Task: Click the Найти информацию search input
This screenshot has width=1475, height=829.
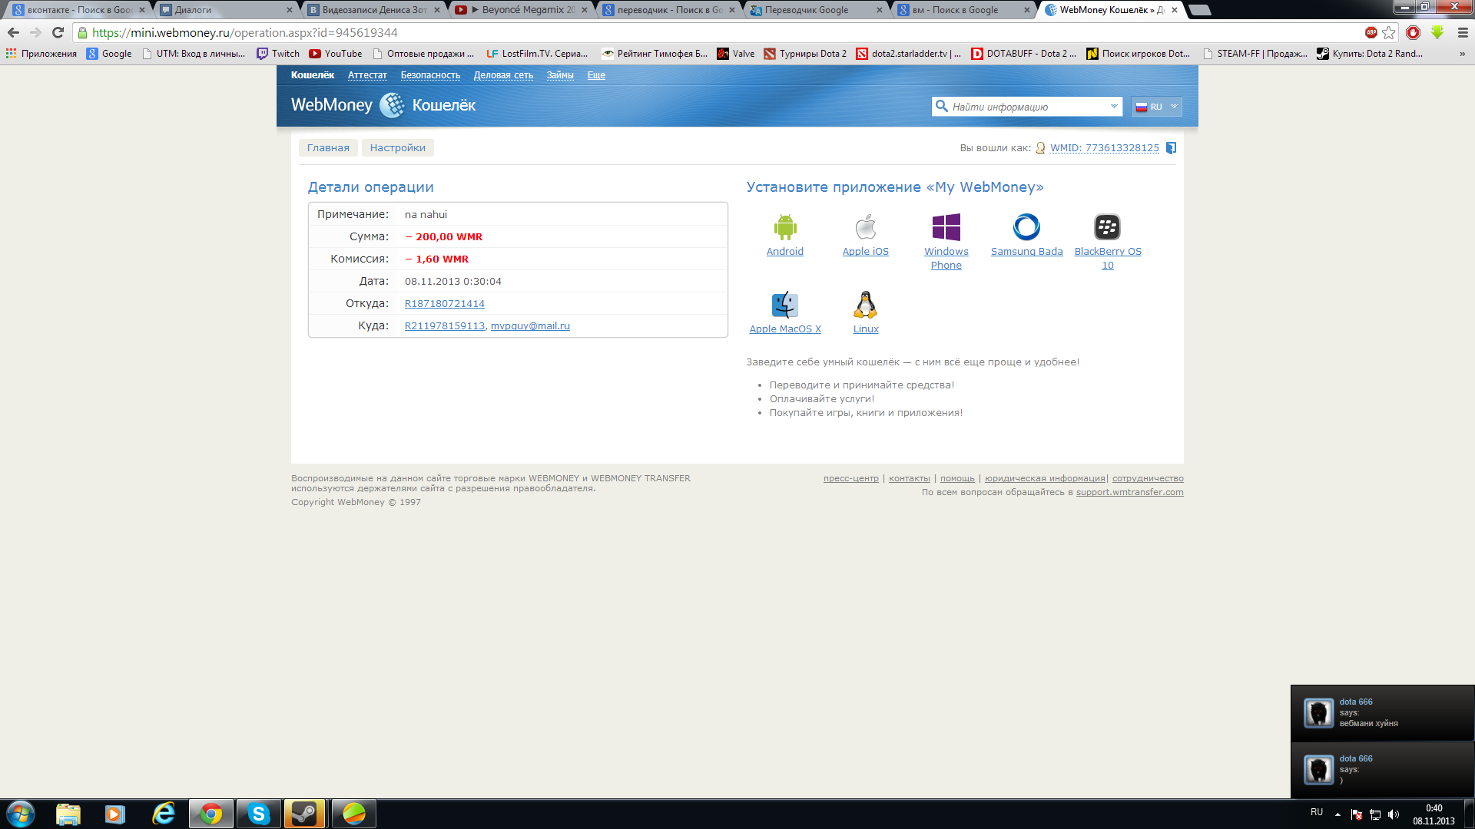Action: (1027, 107)
